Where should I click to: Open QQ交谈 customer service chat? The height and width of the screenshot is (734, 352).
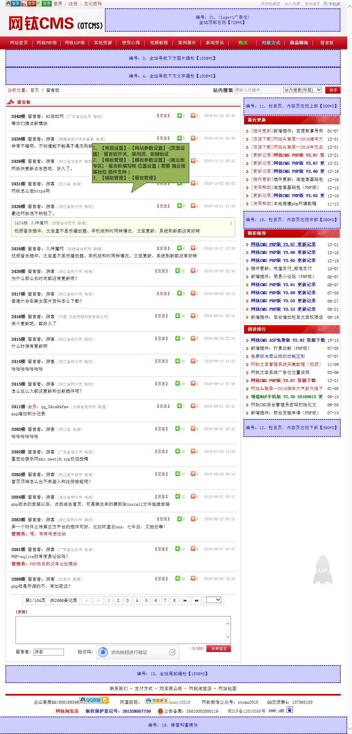(x=94, y=700)
